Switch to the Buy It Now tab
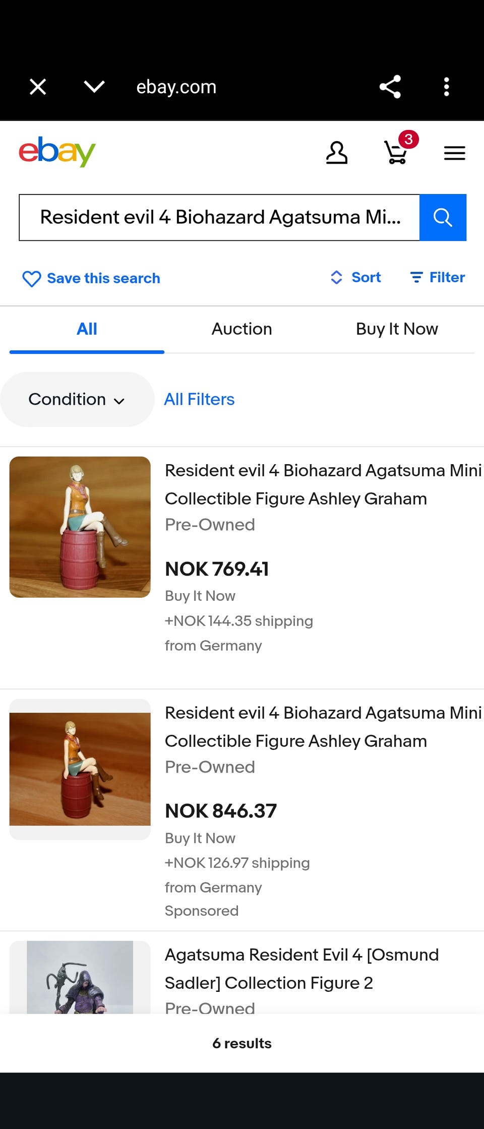Viewport: 484px width, 1129px height. pyautogui.click(x=397, y=329)
